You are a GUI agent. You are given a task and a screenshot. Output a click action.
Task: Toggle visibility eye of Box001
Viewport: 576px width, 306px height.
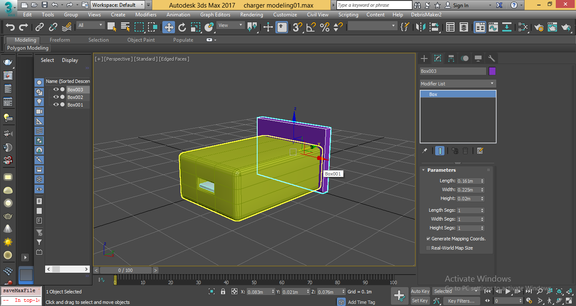click(x=56, y=104)
